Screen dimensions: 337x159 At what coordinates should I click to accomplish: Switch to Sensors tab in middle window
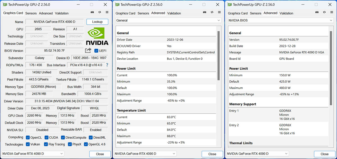(143, 13)
